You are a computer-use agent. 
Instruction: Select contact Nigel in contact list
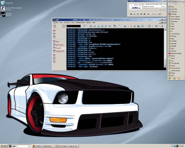point(173,39)
